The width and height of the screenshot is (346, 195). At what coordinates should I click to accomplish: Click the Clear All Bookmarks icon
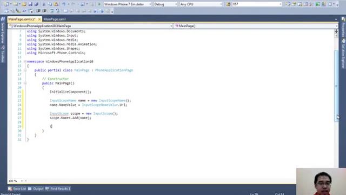[108, 11]
